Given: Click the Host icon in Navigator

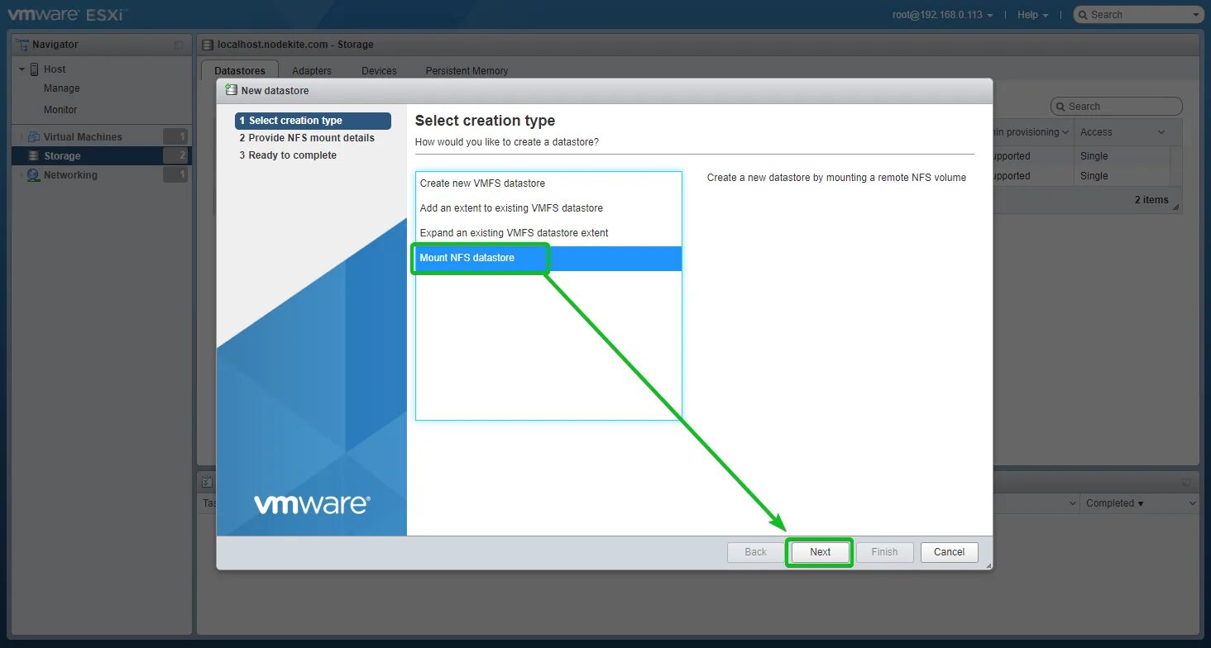Looking at the screenshot, I should 35,69.
